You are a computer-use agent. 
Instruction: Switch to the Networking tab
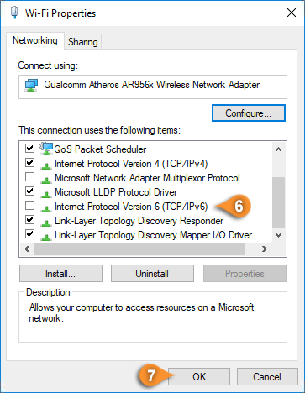(35, 40)
